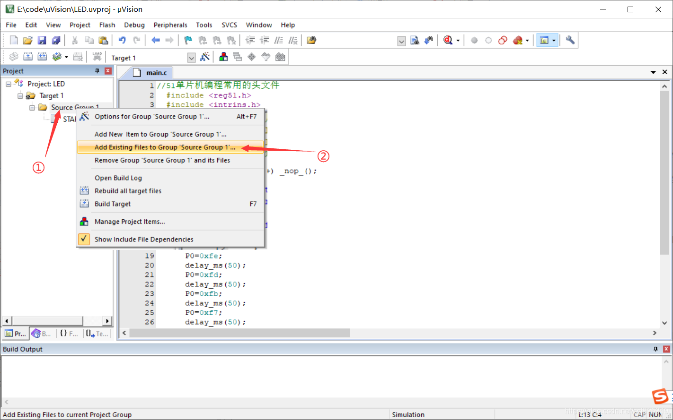Click the Insert Breakpoint red dot icon

click(474, 40)
